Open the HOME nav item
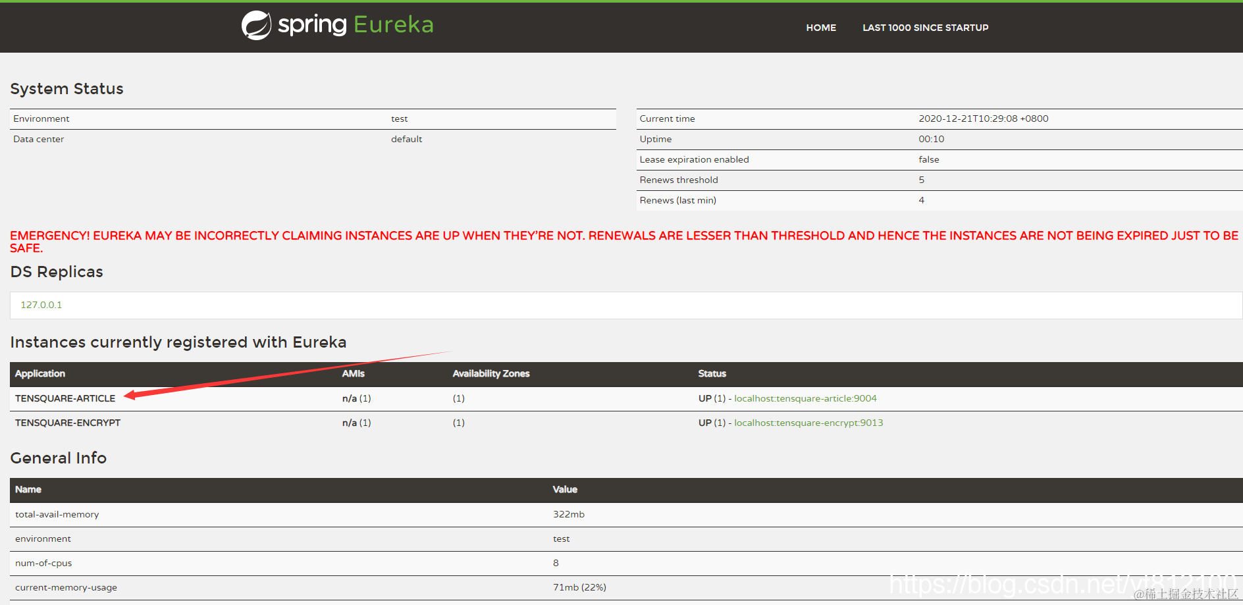Viewport: 1243px width, 605px height. [821, 28]
